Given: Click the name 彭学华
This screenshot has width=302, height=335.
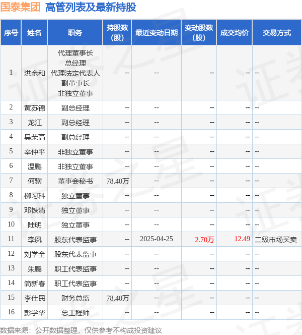Looking at the screenshot, I should 35,313.
